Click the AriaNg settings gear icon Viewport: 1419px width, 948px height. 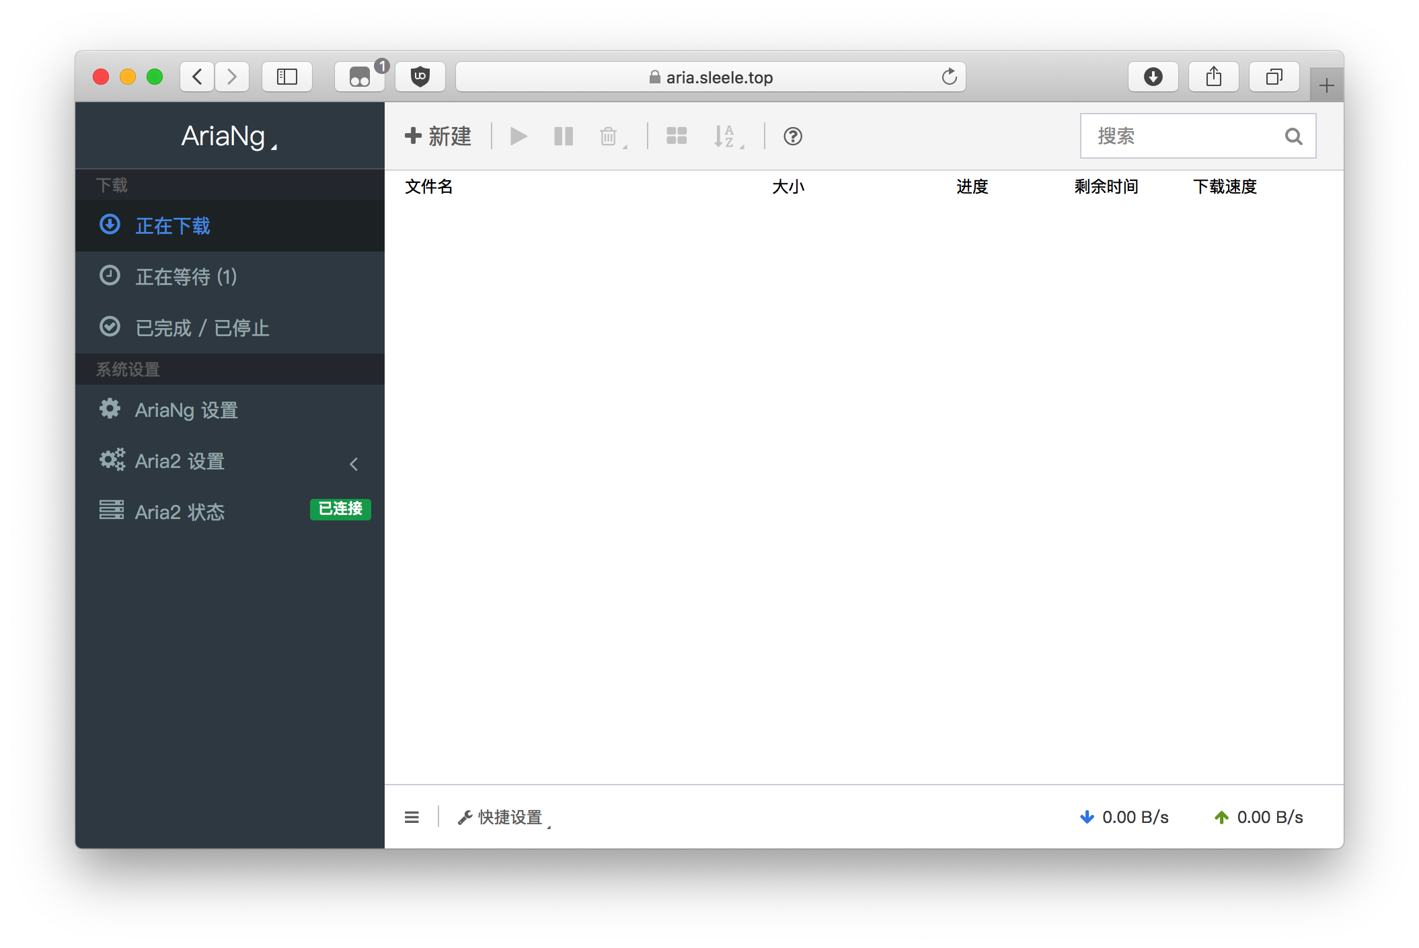click(x=110, y=409)
